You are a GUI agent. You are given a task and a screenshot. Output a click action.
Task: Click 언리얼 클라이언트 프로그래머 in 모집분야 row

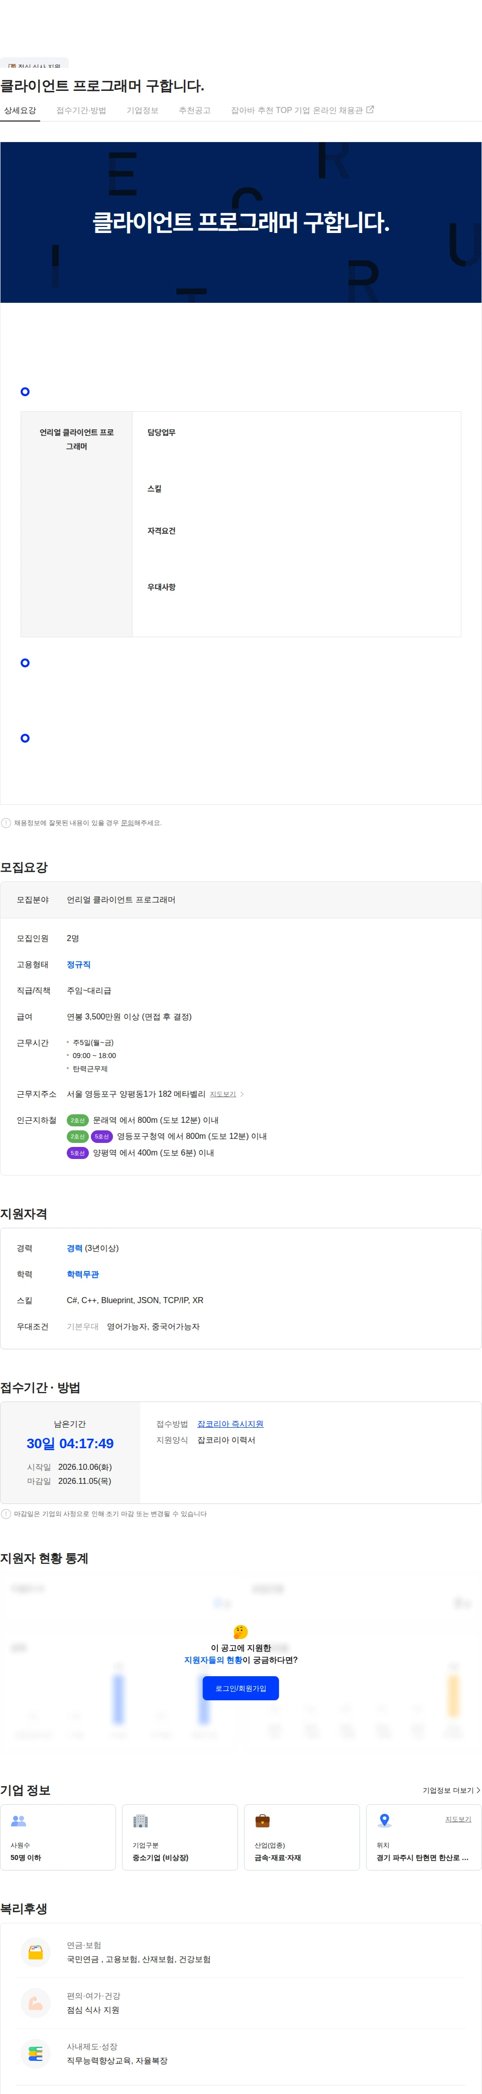tap(121, 900)
